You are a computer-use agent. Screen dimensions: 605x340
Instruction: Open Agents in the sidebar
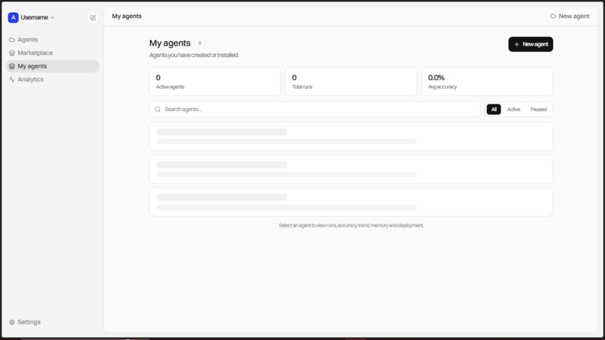click(53, 40)
